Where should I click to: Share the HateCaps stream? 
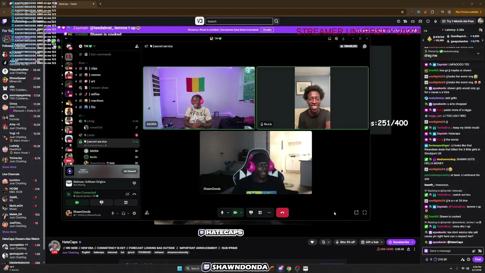coord(408,249)
